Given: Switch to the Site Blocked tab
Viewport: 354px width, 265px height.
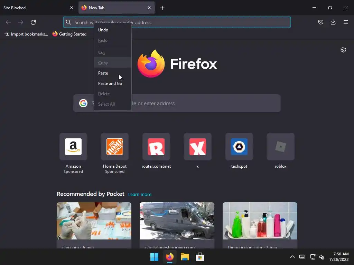Looking at the screenshot, I should tap(38, 8).
